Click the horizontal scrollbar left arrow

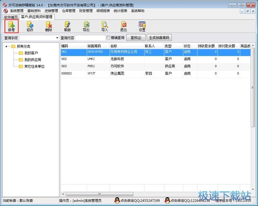(63, 194)
